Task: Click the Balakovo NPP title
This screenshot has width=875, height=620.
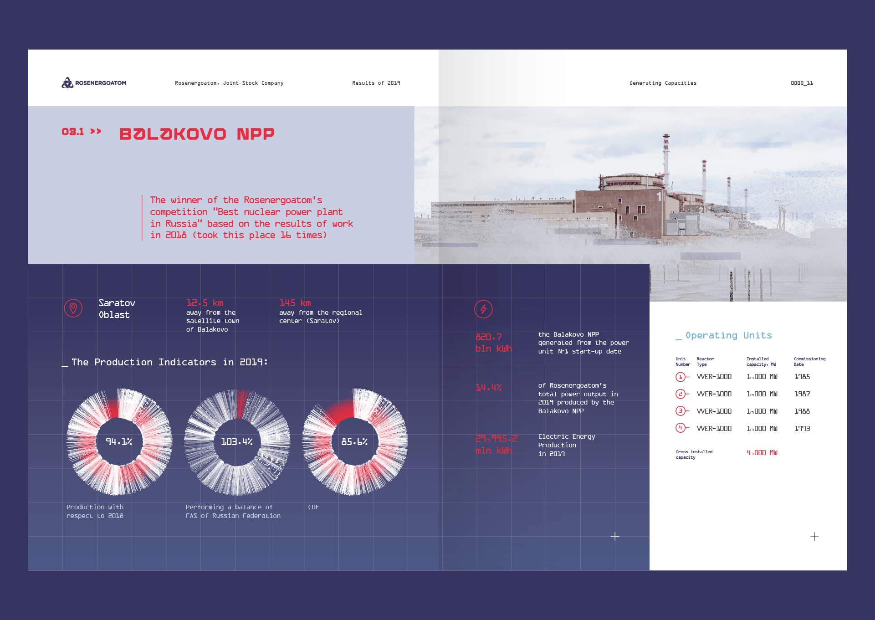Action: tap(197, 134)
